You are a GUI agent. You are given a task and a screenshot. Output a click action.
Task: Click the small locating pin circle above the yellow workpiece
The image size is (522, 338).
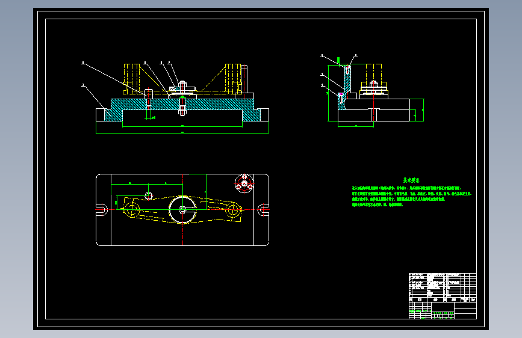pos(149,195)
